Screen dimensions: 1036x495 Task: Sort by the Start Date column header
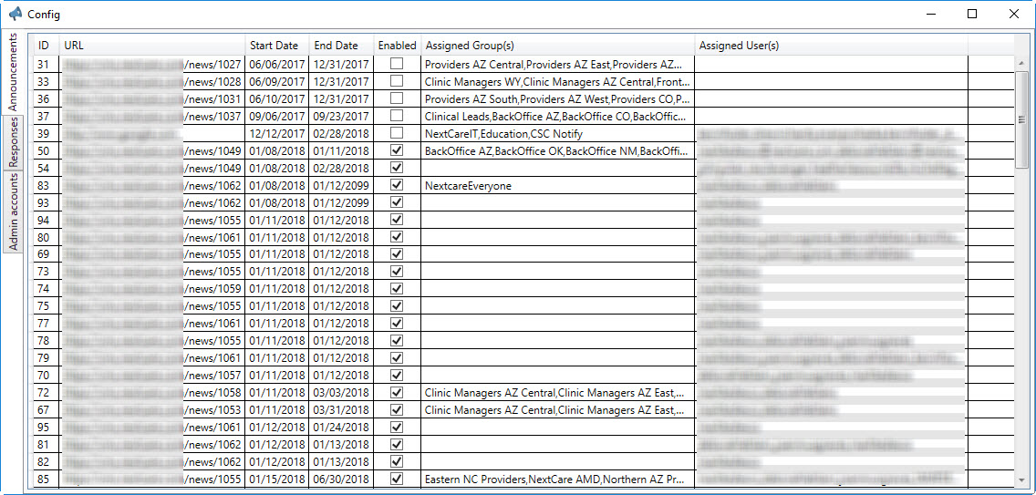click(276, 46)
